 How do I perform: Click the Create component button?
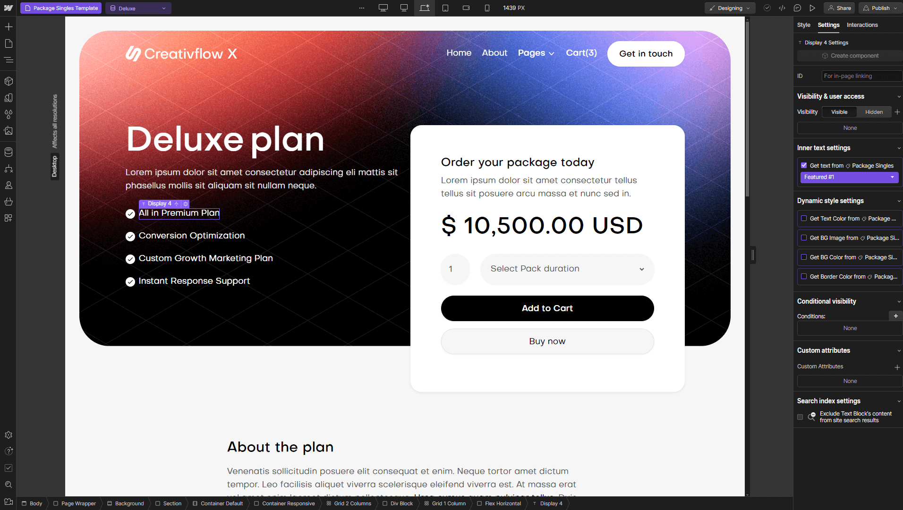pyautogui.click(x=849, y=55)
